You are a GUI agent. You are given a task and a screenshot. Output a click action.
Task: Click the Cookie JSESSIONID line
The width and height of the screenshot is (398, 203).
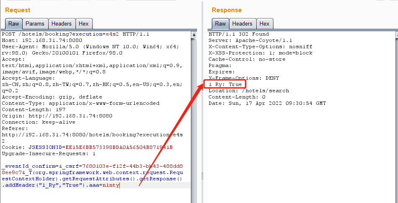[x=87, y=148]
